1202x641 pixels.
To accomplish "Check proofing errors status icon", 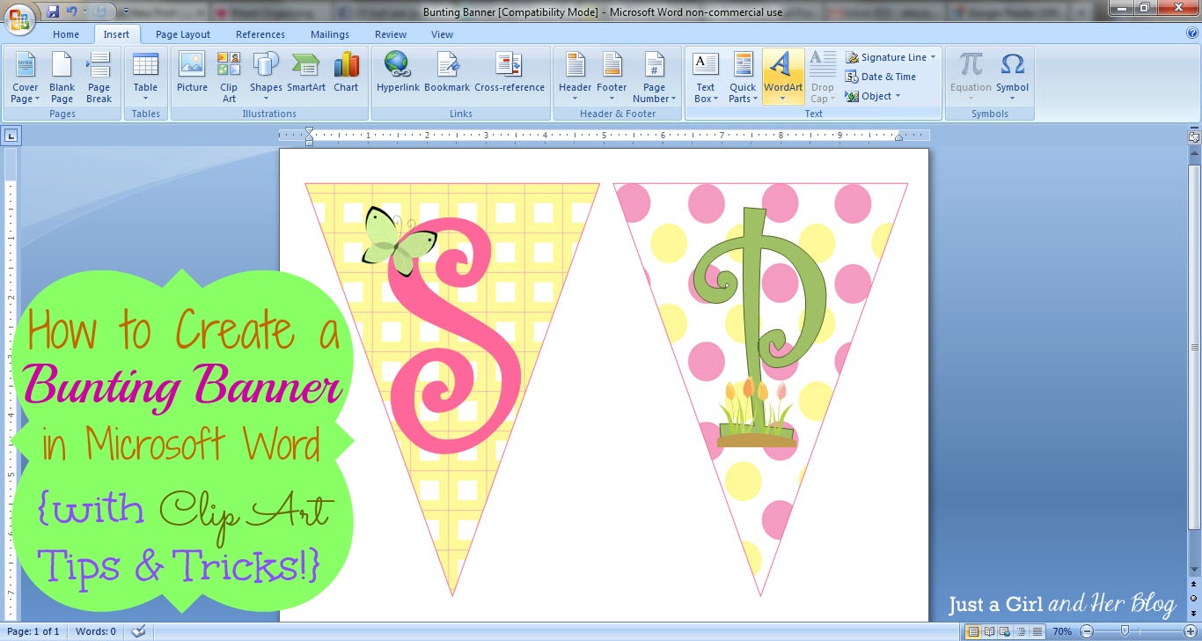I will point(138,631).
